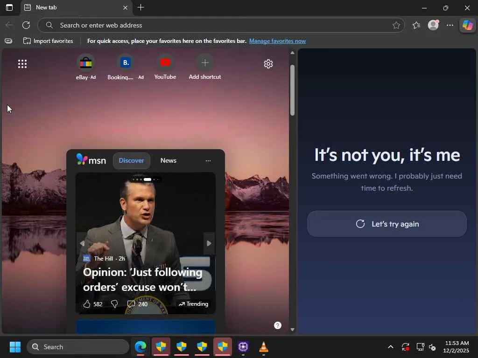Viewport: 478px width, 358px height.
Task: Open the apps grid launcher icon
Action: (x=22, y=63)
